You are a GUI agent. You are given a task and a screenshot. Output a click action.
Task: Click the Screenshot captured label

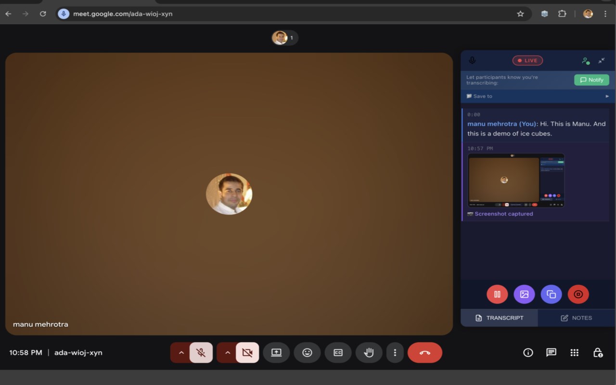pyautogui.click(x=504, y=214)
